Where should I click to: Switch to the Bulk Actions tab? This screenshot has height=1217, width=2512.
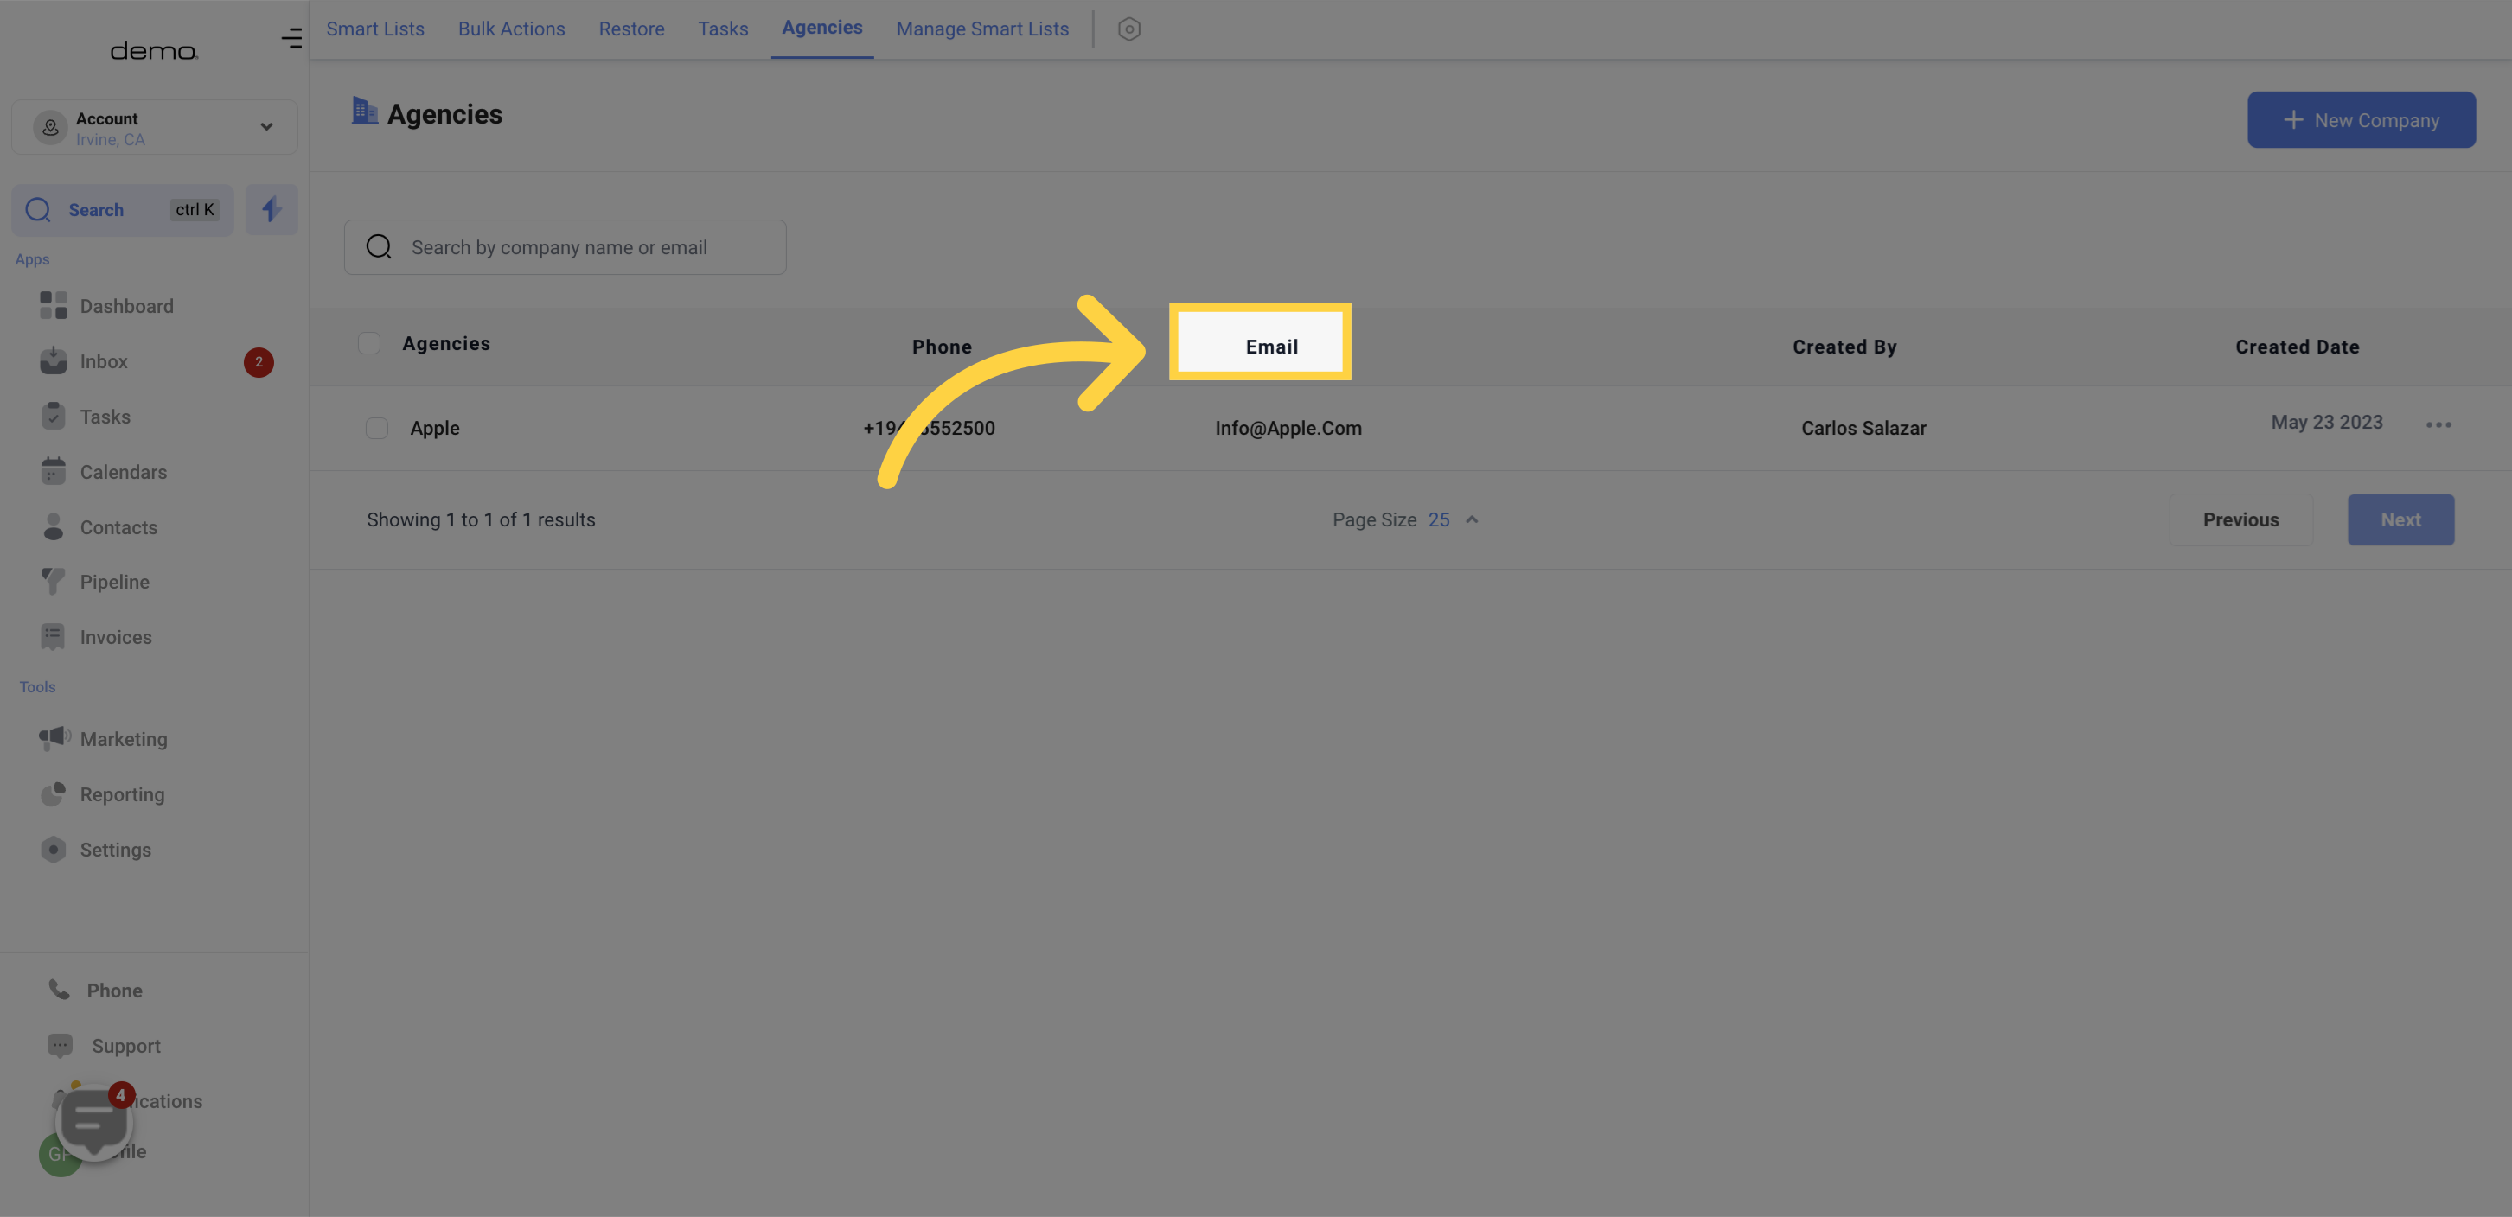(x=512, y=29)
